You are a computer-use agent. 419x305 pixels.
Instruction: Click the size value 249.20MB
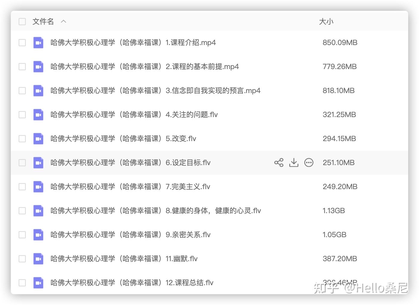click(x=340, y=187)
